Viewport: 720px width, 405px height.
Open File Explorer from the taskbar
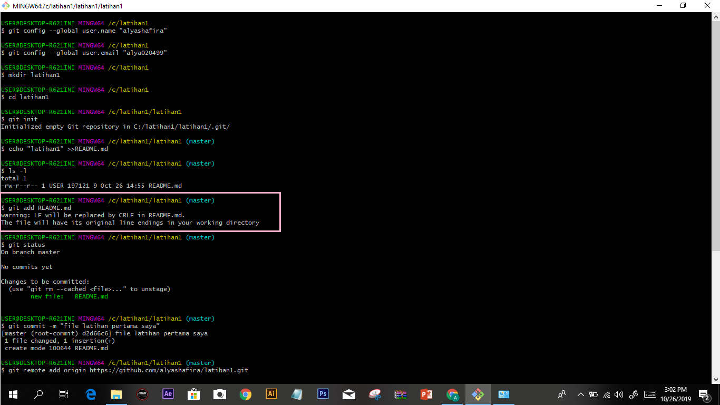[116, 394]
